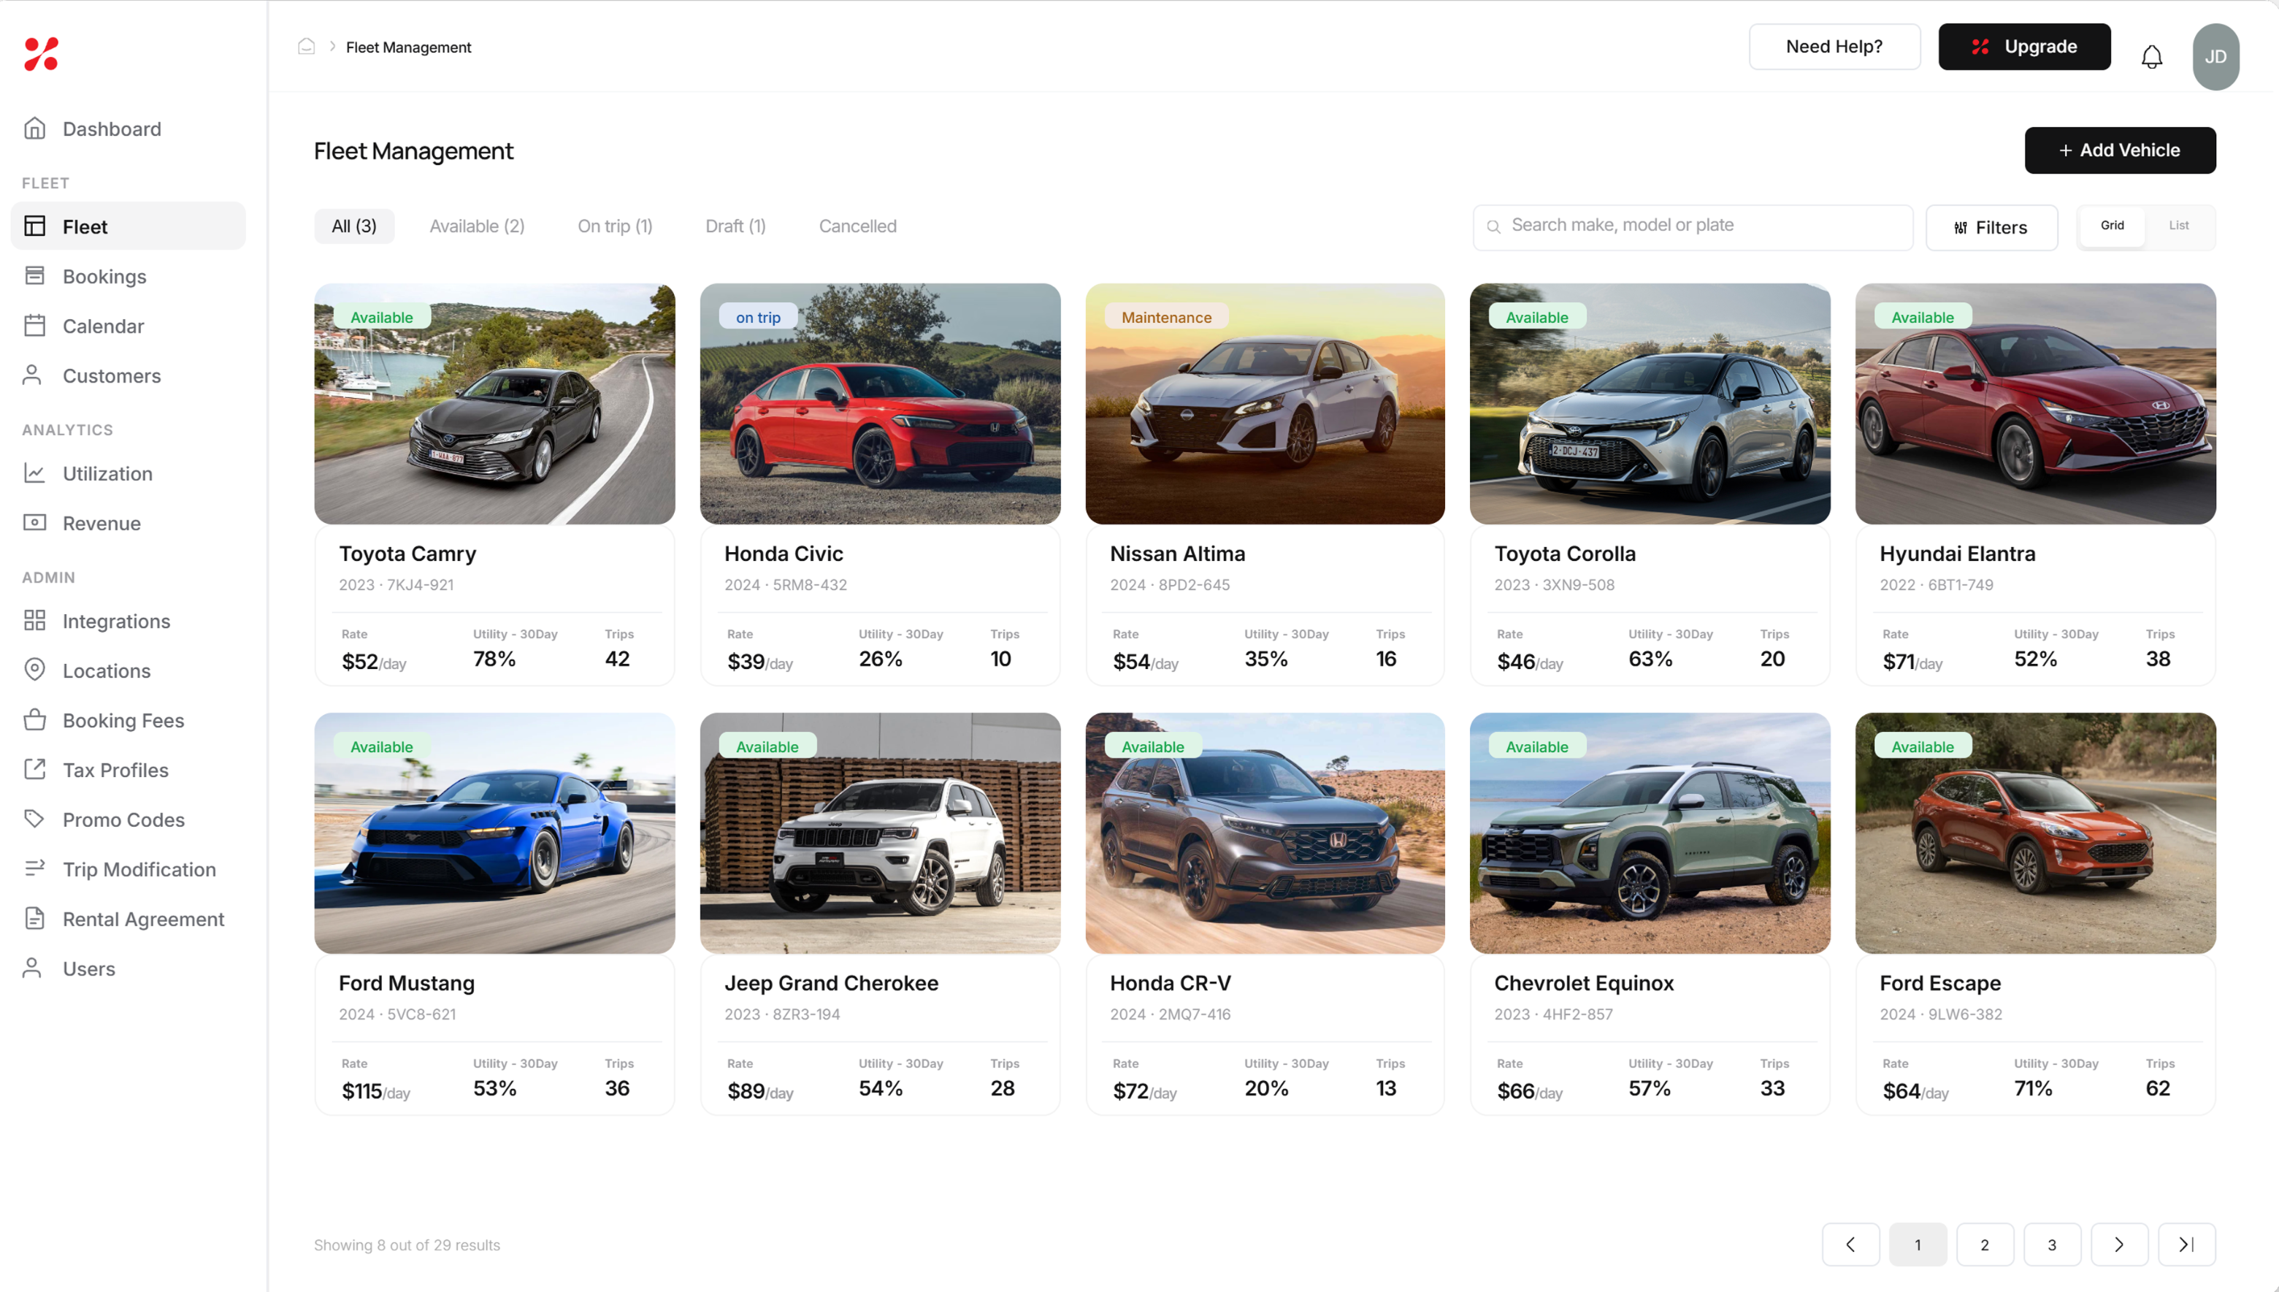Click the red app logo in sidebar
The height and width of the screenshot is (1292, 2279).
click(41, 54)
